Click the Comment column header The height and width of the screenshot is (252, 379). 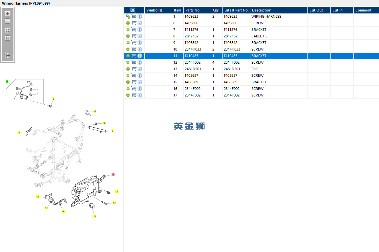[x=366, y=10]
